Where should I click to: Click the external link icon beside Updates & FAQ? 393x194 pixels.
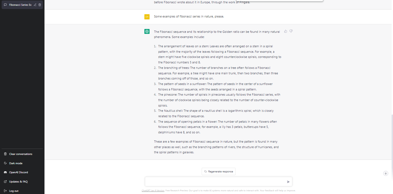(x=5, y=181)
